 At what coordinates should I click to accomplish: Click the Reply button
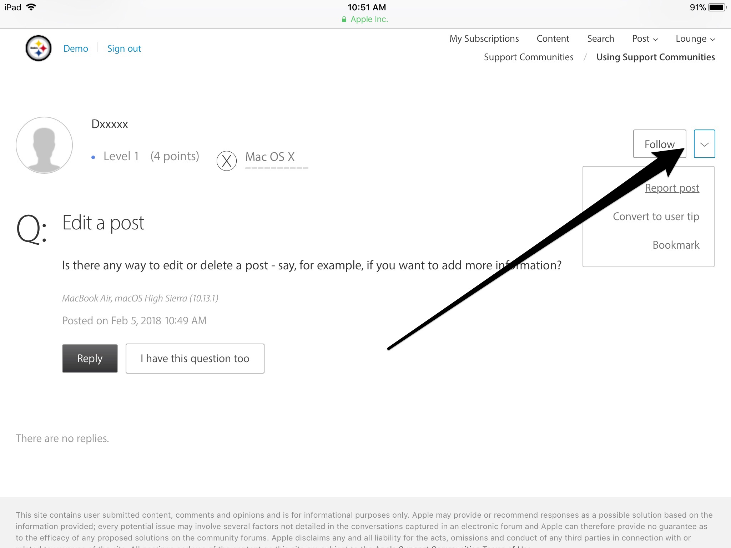point(90,358)
